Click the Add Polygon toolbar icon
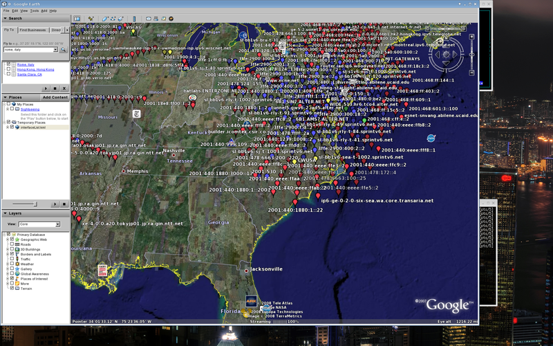The height and width of the screenshot is (346, 553). coord(105,19)
